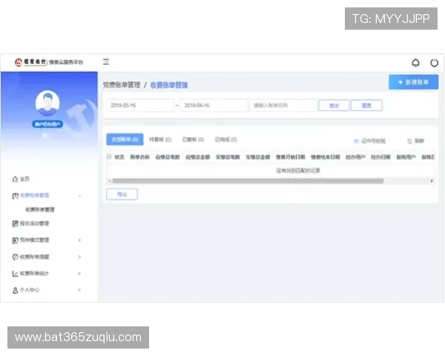Viewport: 445px width, 356px height.
Task: Click the table horizontal scrollbar thumb
Action: coord(248,181)
